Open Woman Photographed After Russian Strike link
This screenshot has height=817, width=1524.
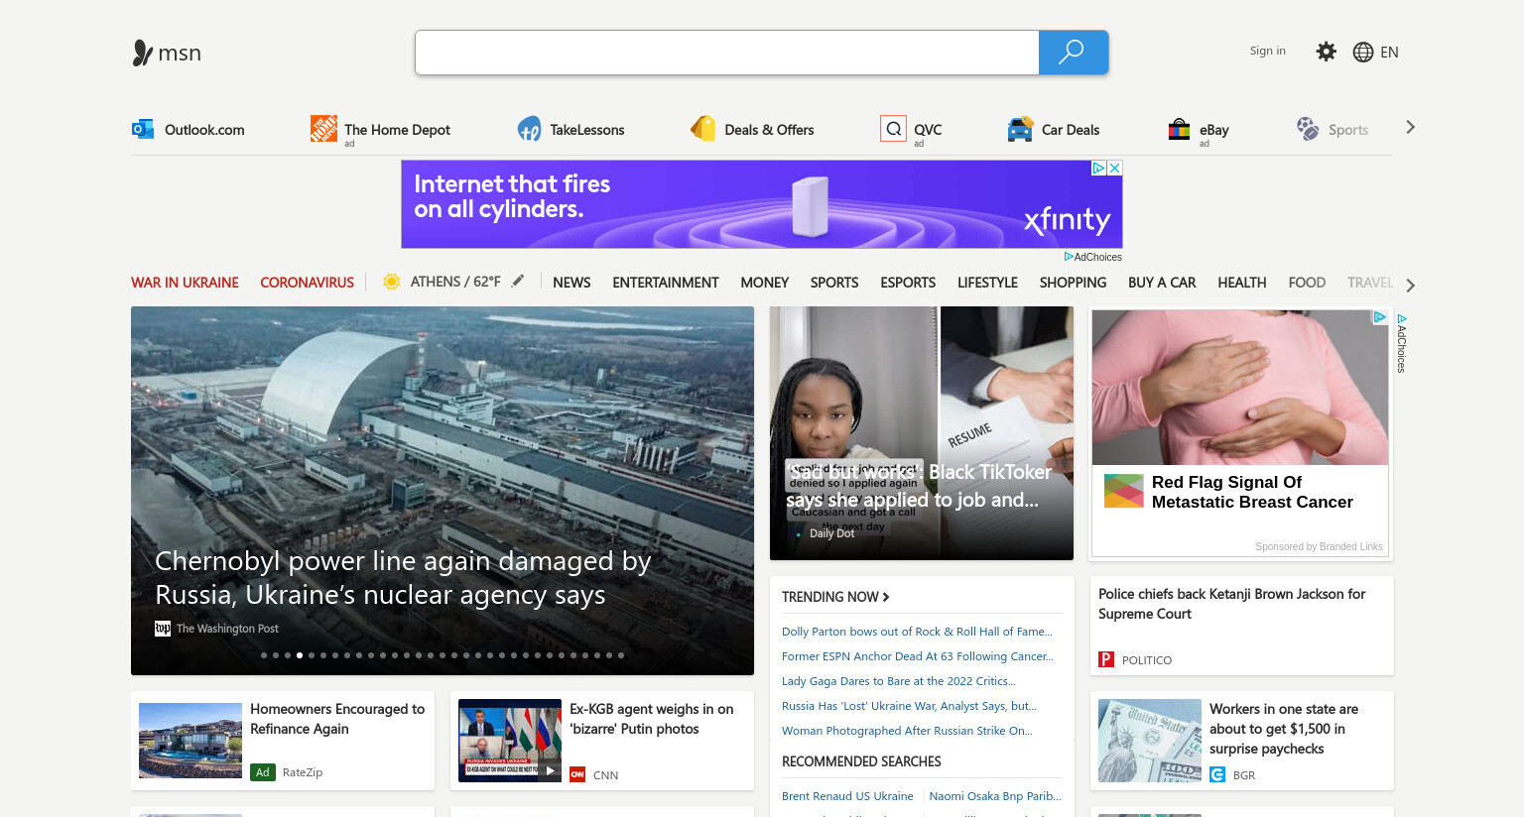tap(907, 731)
